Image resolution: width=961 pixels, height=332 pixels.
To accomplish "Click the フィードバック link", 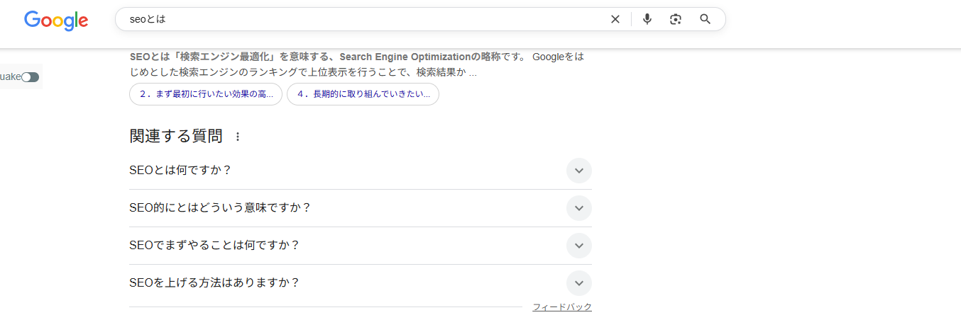I will pos(561,307).
